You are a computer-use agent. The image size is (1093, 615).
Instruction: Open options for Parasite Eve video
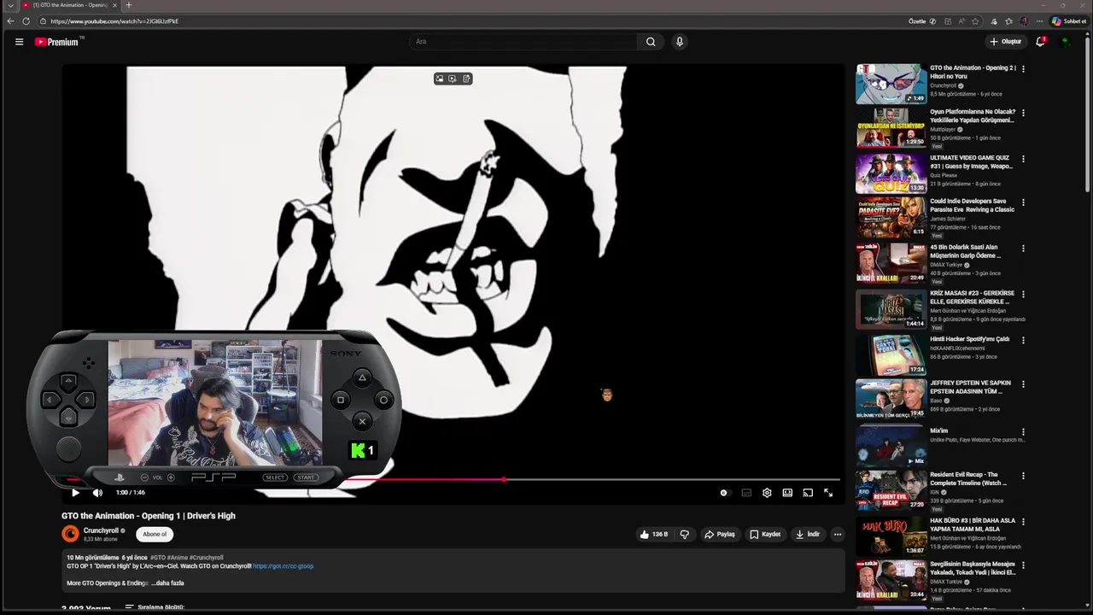[1023, 202]
